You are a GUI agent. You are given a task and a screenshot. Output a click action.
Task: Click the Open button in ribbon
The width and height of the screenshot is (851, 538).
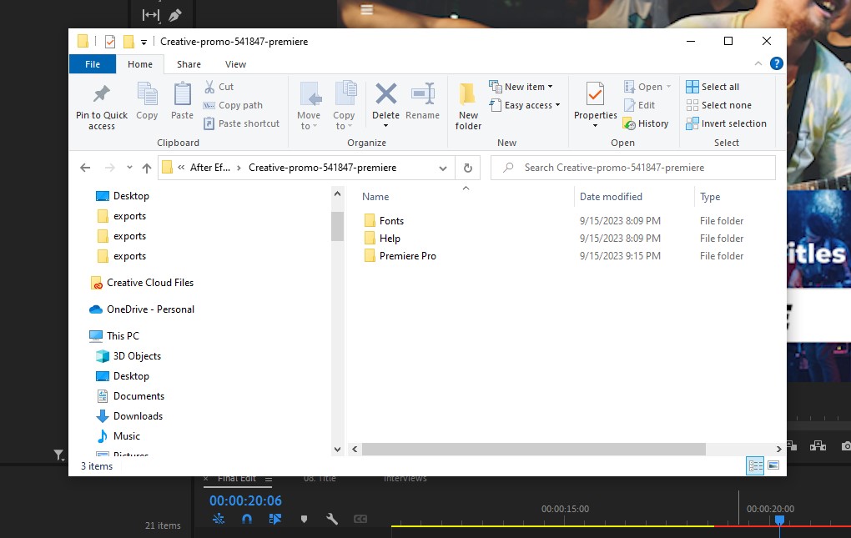click(647, 87)
